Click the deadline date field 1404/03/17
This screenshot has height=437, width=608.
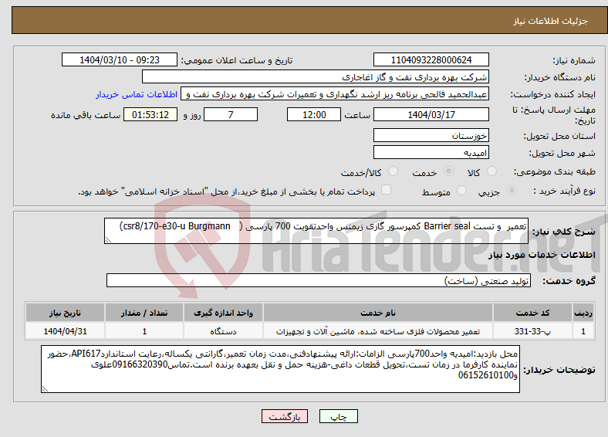[431, 114]
